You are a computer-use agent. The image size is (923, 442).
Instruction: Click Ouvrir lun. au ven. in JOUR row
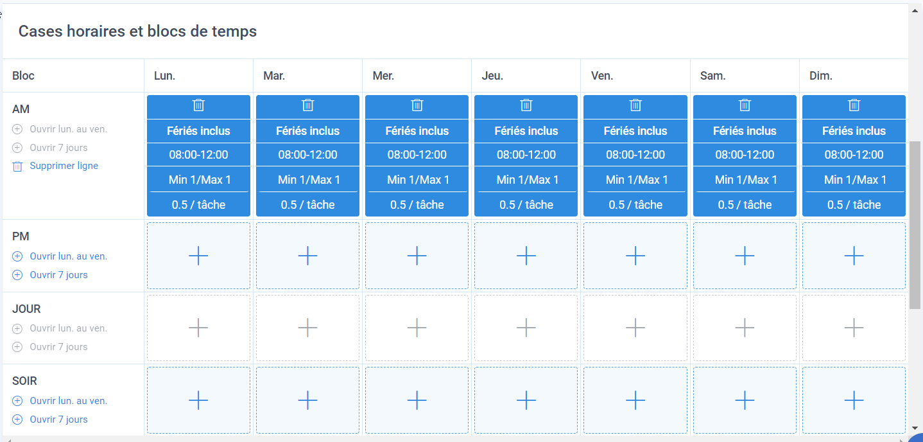point(60,328)
